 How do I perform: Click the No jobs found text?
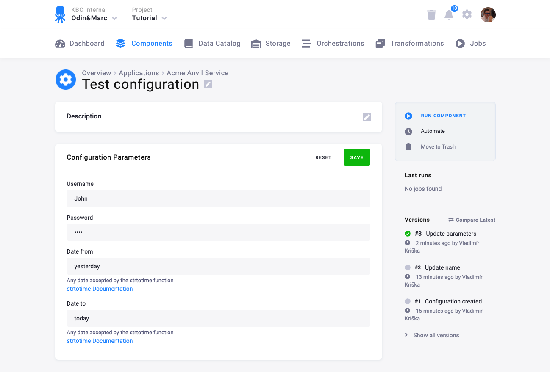(x=423, y=189)
